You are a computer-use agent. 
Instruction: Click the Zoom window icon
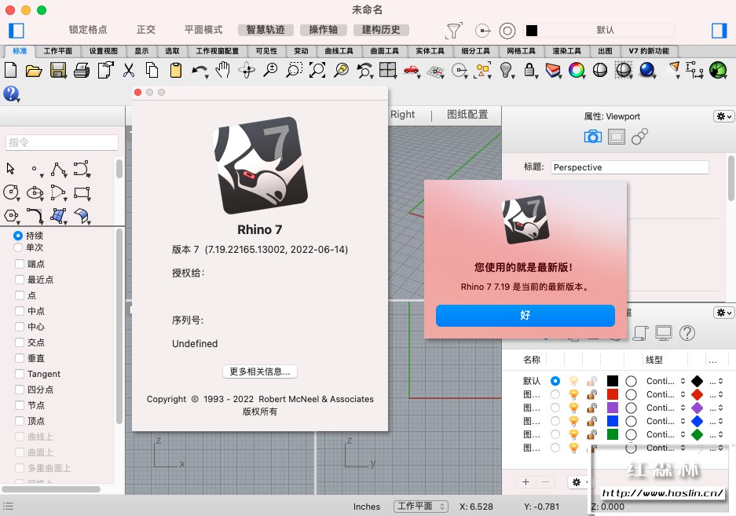pos(294,71)
